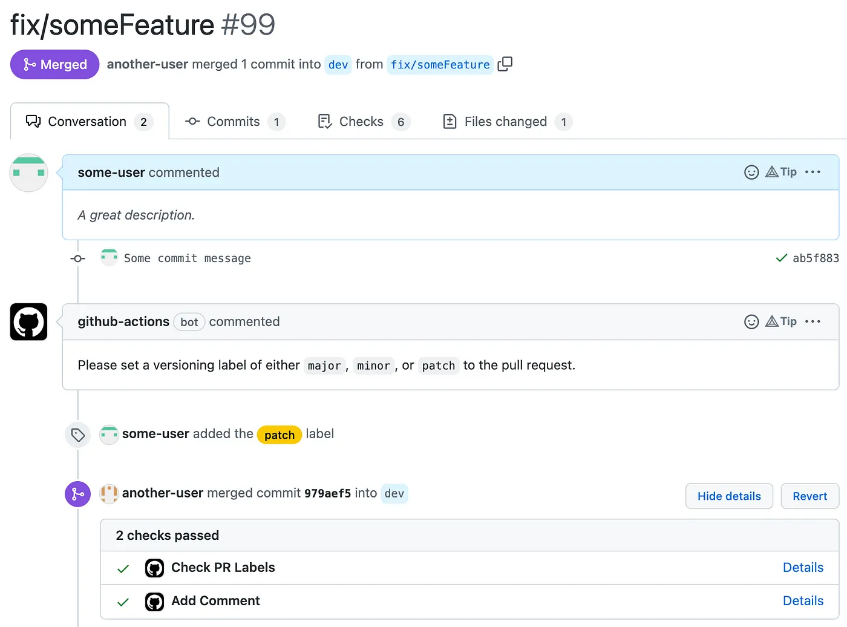This screenshot has height=627, width=847.
Task: Click green check status next to ab5f883
Action: point(781,258)
